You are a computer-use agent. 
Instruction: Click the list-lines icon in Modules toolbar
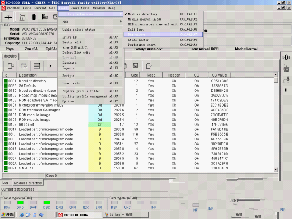[37, 66]
